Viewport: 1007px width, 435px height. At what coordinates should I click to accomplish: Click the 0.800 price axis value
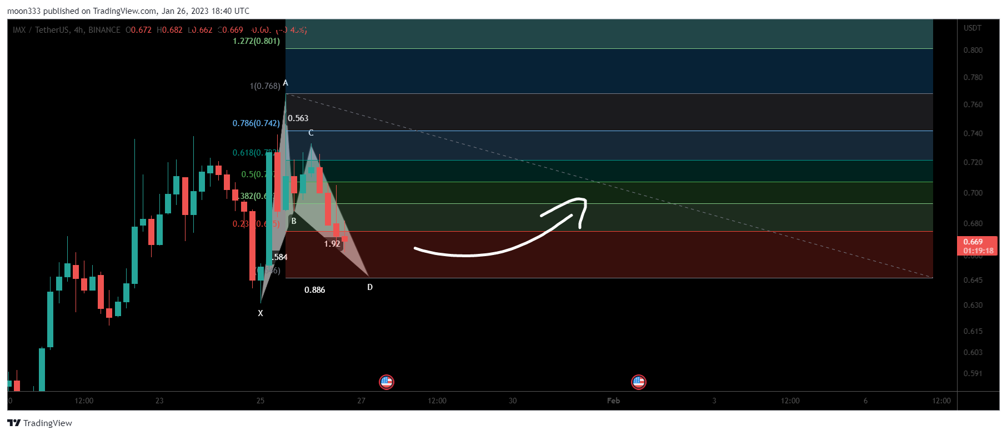pyautogui.click(x=973, y=50)
